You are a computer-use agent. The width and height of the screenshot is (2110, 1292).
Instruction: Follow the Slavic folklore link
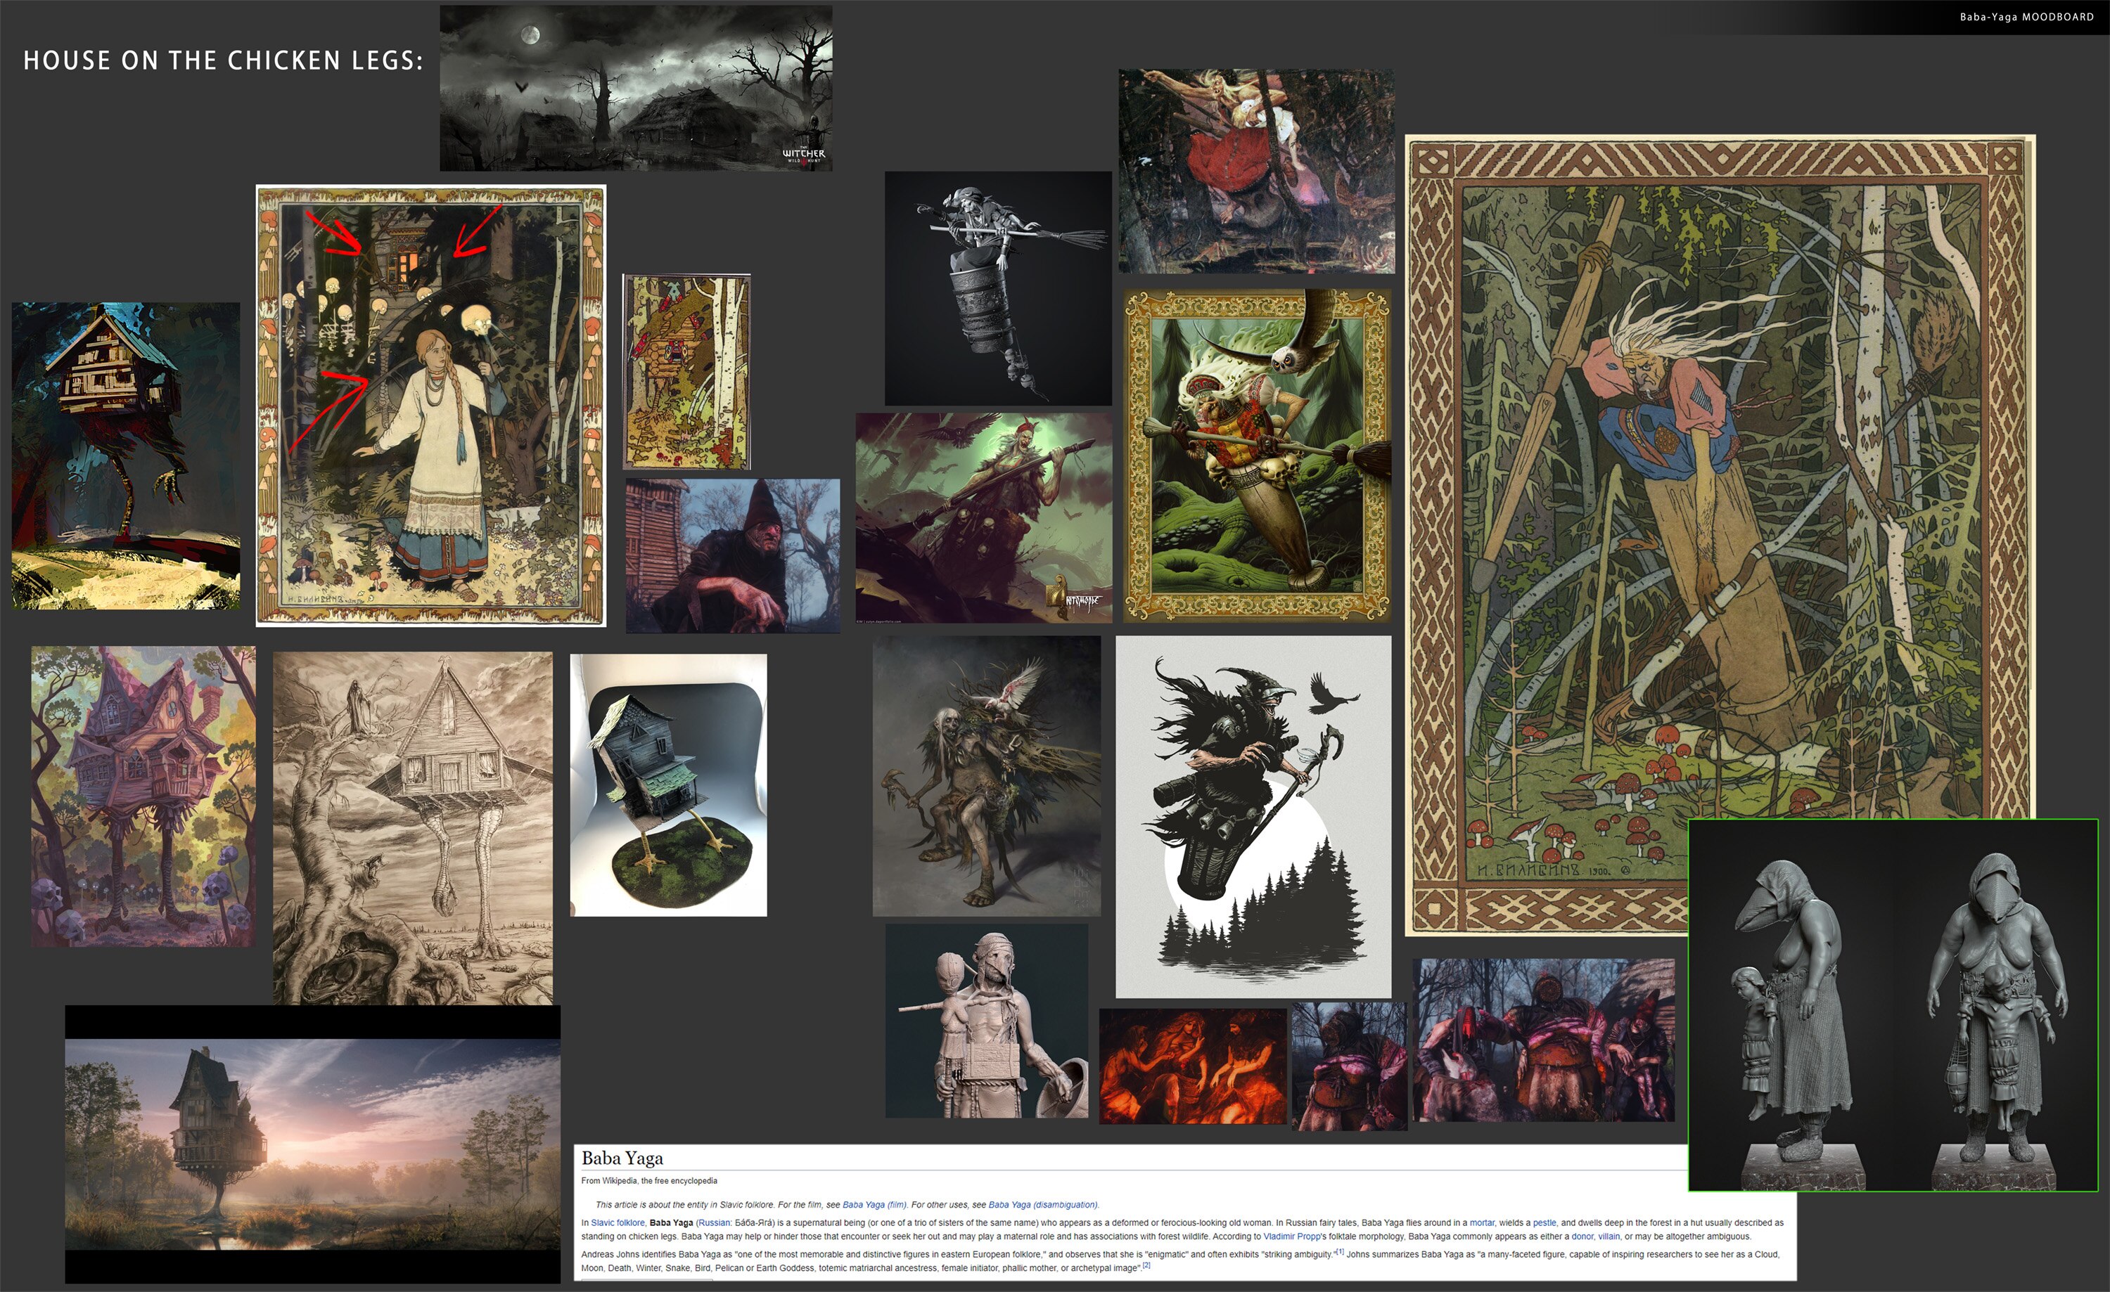(x=618, y=1222)
